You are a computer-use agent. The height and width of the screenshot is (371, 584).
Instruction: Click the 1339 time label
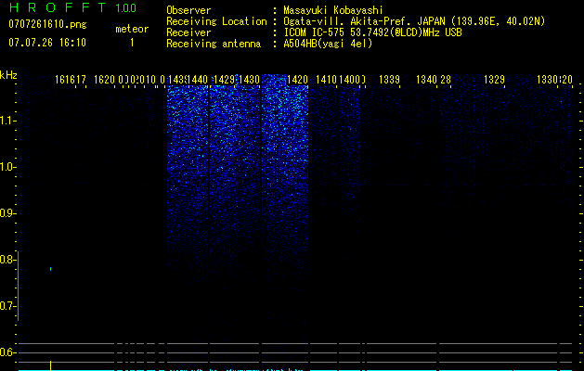(389, 80)
